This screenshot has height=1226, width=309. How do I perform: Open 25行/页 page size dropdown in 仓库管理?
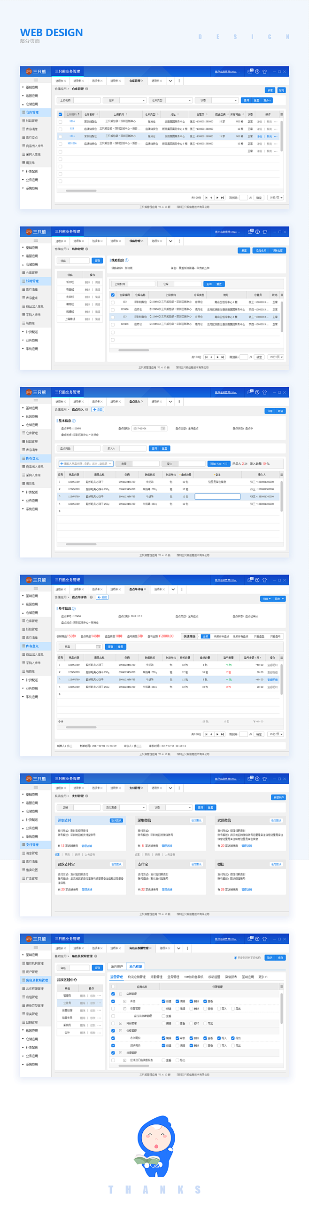276,198
